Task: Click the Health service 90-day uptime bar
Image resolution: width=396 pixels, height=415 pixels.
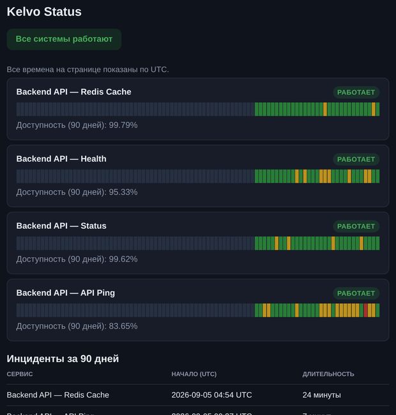Action: [x=198, y=176]
